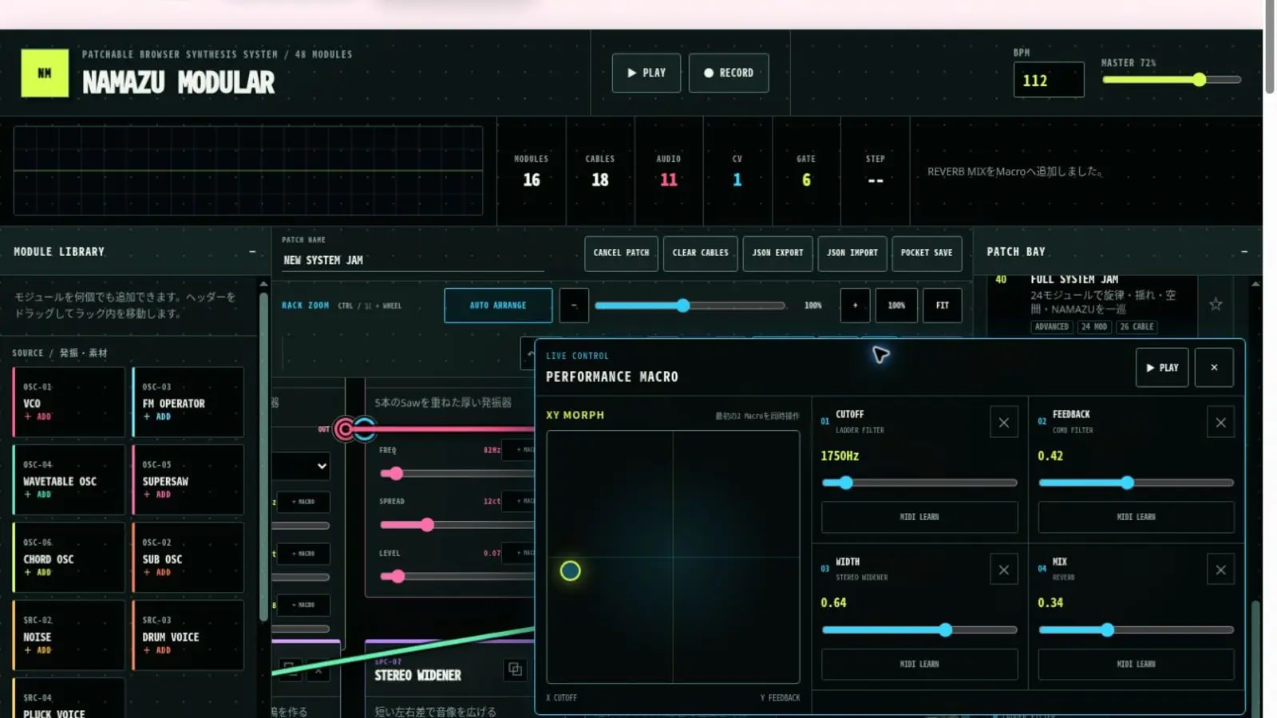The image size is (1277, 718).
Task: Zoom out rack with minus button
Action: coord(574,306)
